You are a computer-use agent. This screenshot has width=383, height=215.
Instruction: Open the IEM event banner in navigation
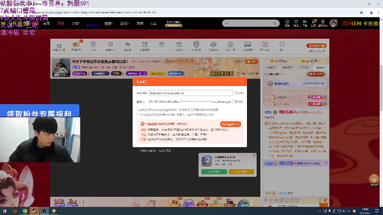tap(174, 23)
